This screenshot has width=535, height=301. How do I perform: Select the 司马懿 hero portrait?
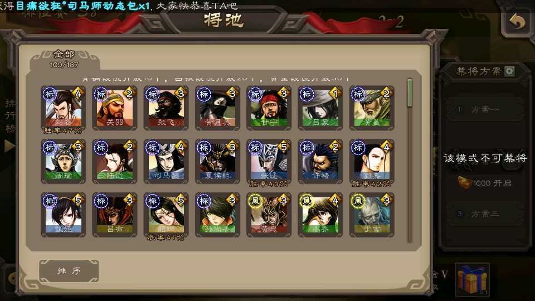point(166,161)
